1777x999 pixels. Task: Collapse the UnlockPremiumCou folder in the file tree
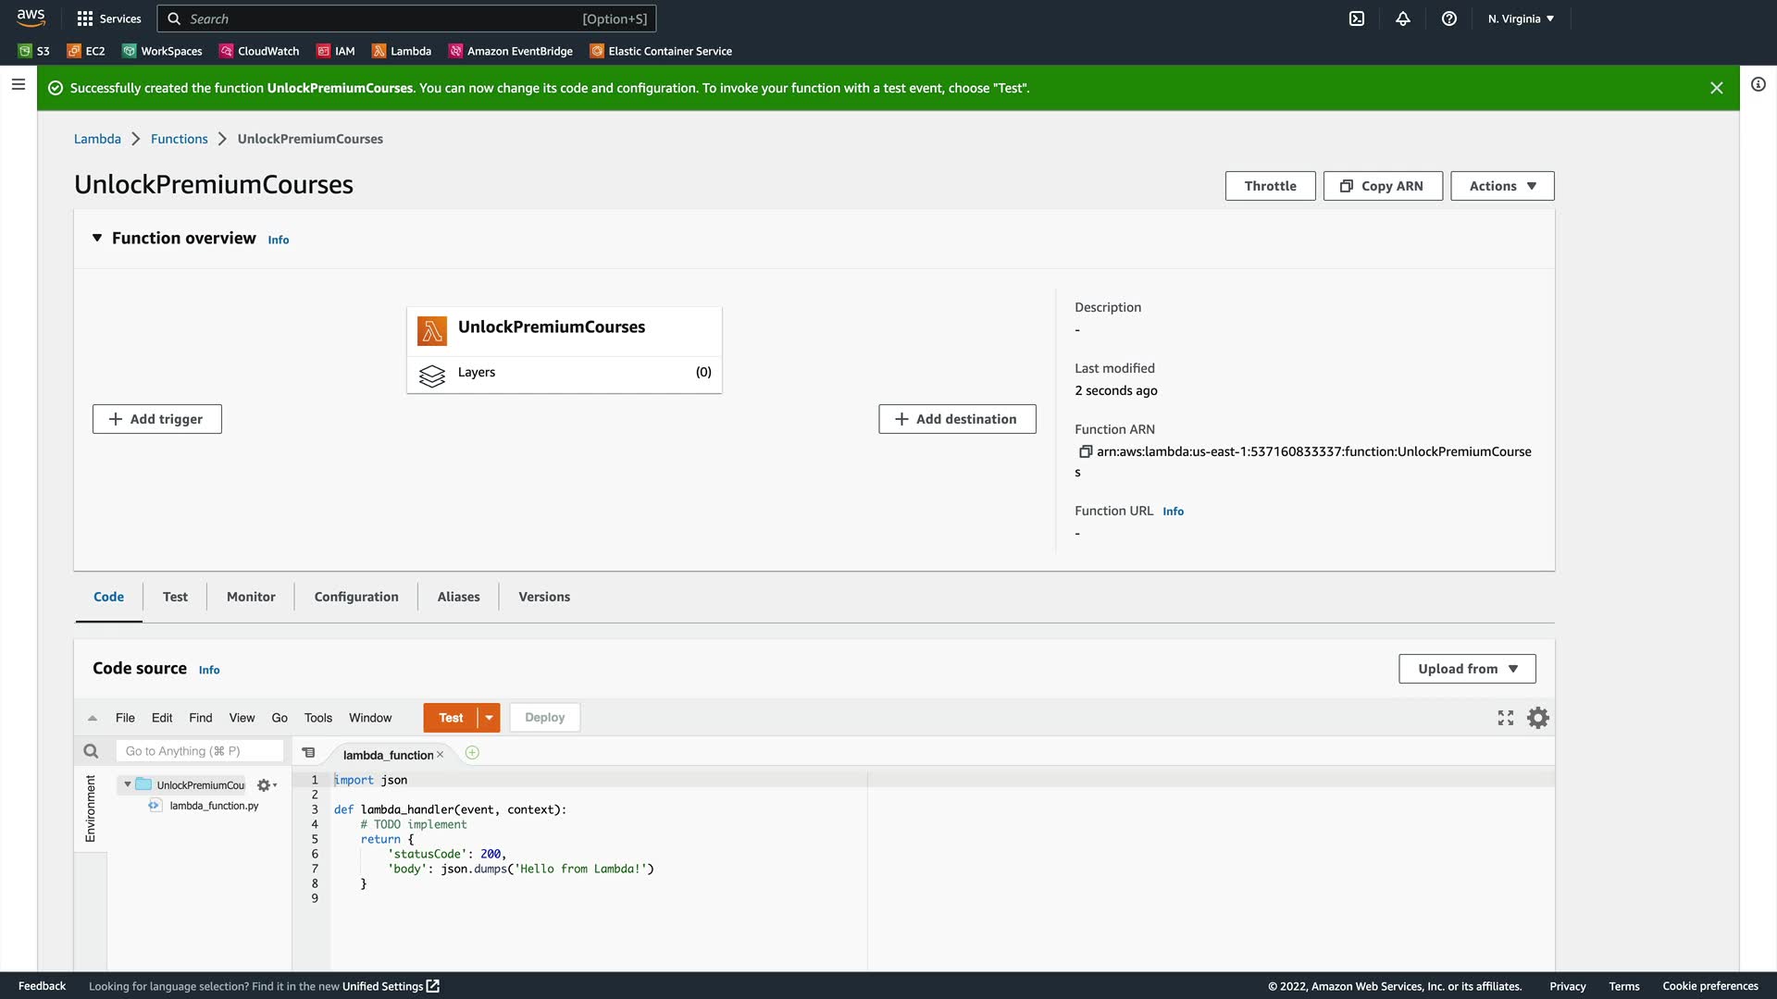coord(128,784)
